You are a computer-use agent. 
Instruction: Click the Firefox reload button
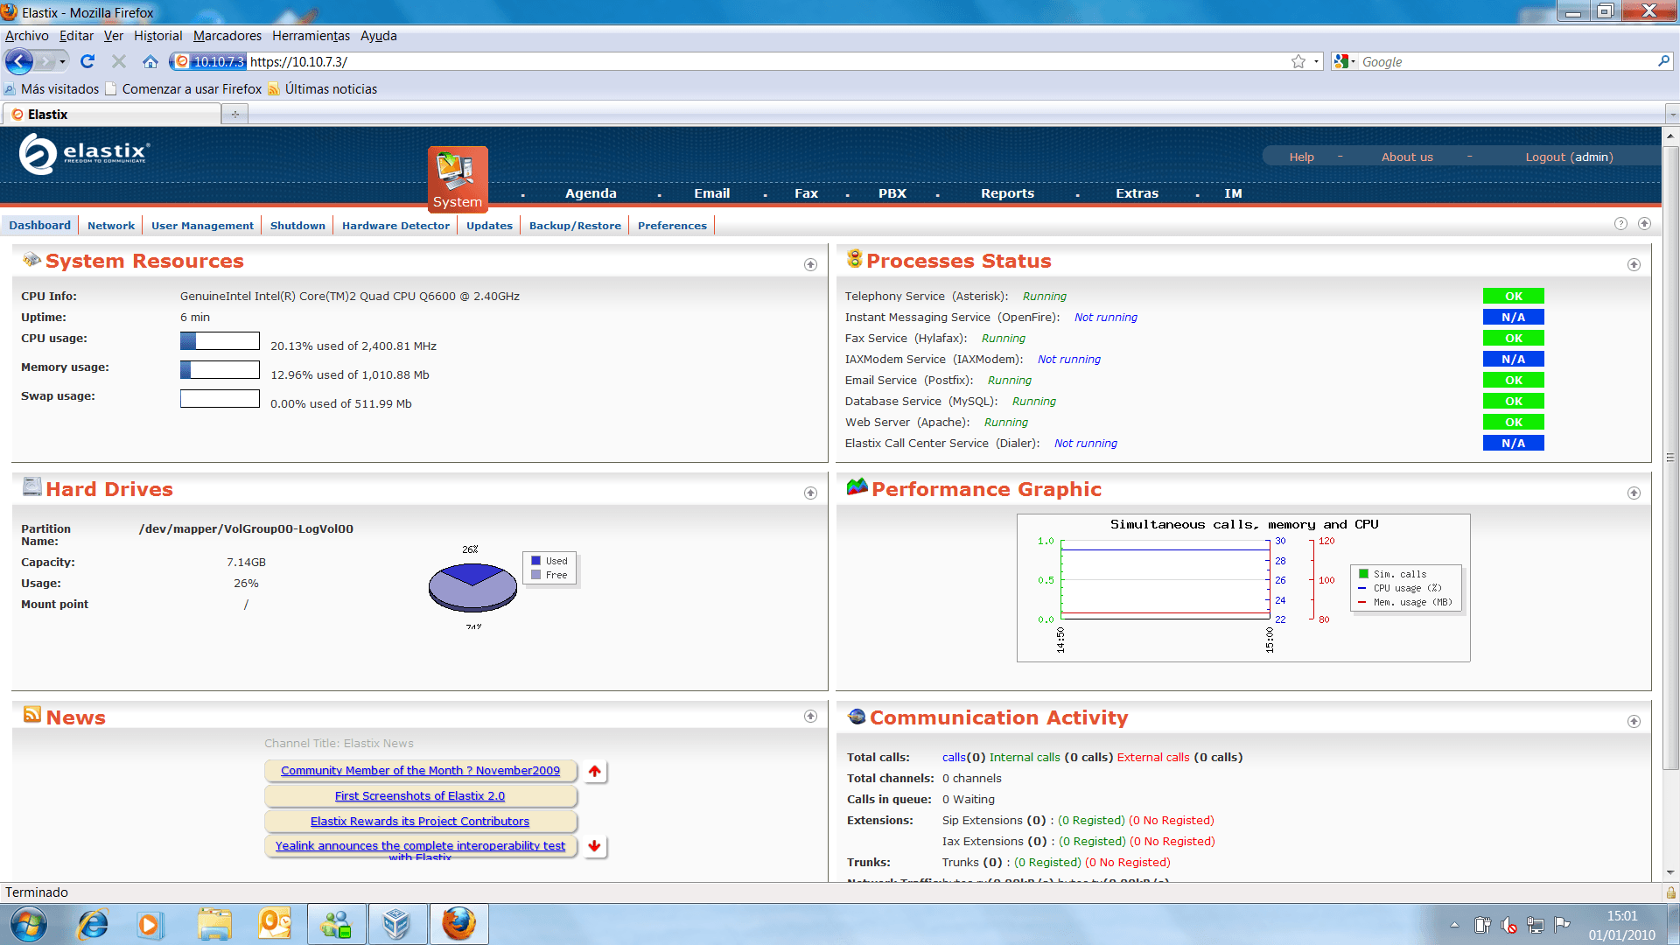click(87, 61)
